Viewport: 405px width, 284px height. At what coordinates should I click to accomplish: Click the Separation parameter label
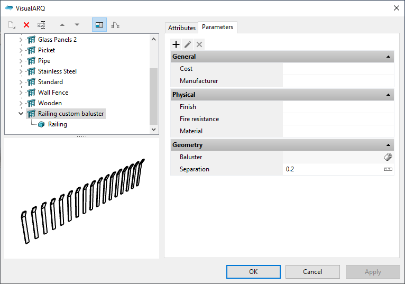point(195,169)
